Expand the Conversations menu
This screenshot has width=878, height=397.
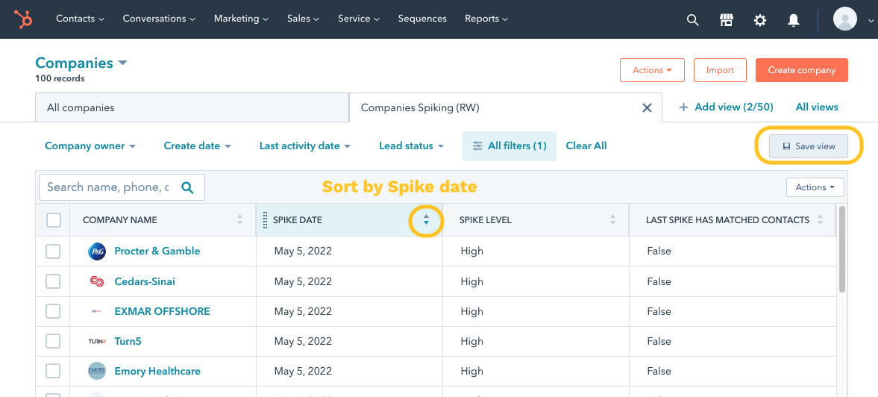[x=159, y=19]
